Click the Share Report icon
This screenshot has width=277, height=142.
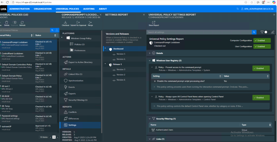[x=154, y=22]
